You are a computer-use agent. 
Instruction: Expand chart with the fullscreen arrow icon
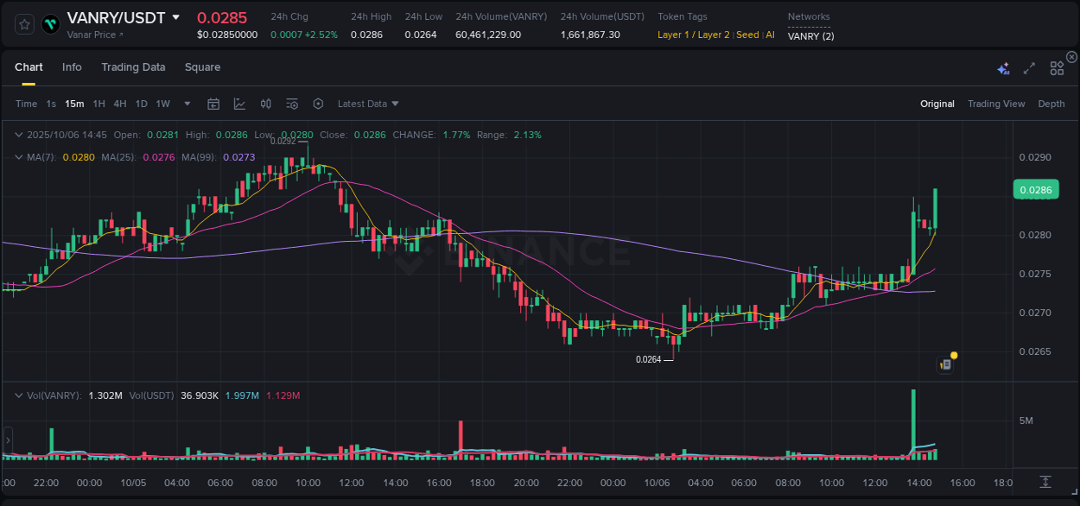point(1028,67)
